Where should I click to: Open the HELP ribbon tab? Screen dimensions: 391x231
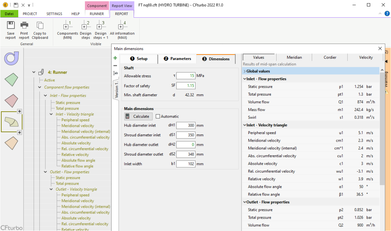coord(76,14)
